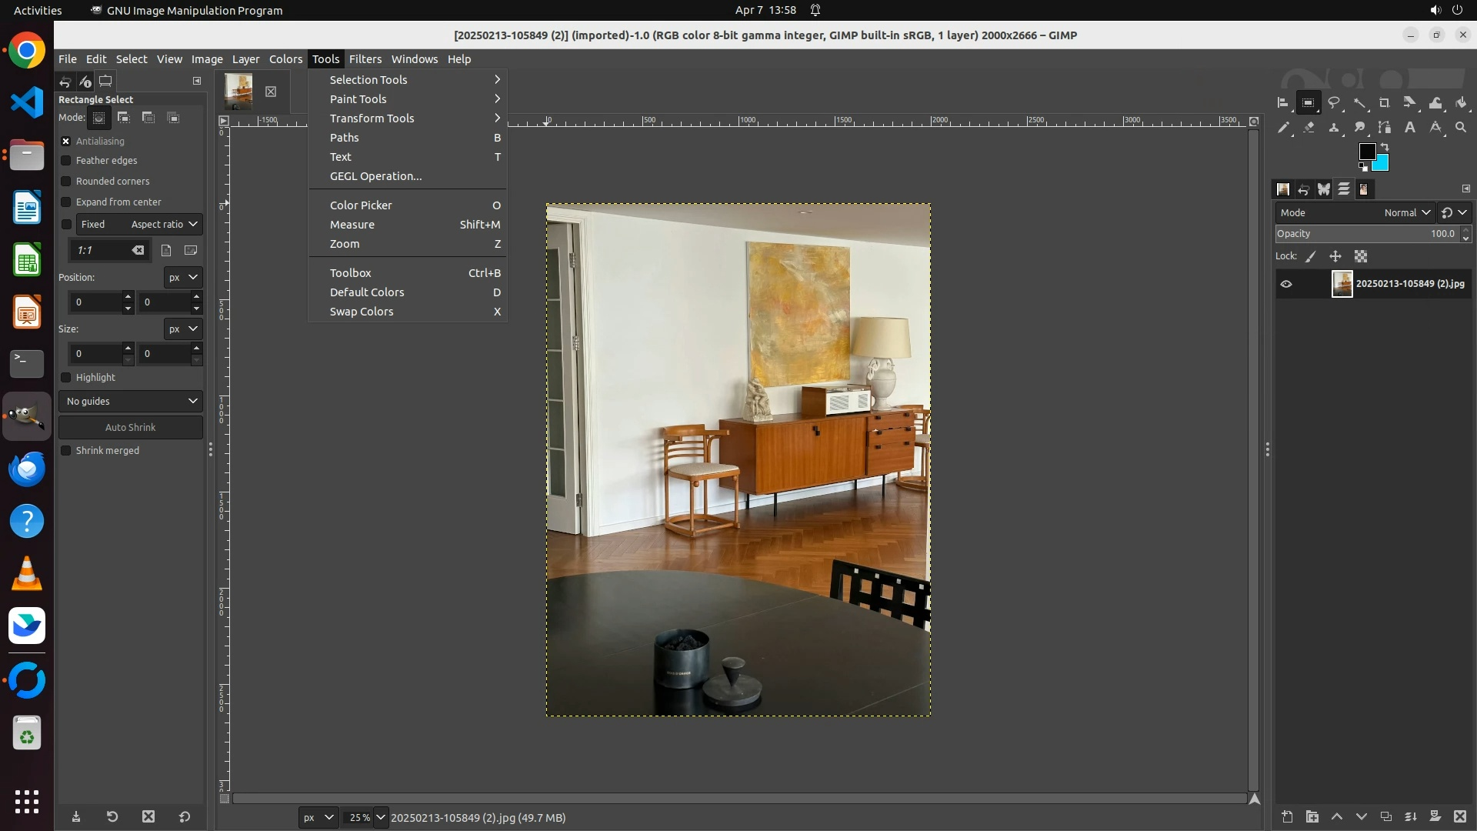Select the Text tool icon
The image size is (1477, 831).
[x=1410, y=128]
